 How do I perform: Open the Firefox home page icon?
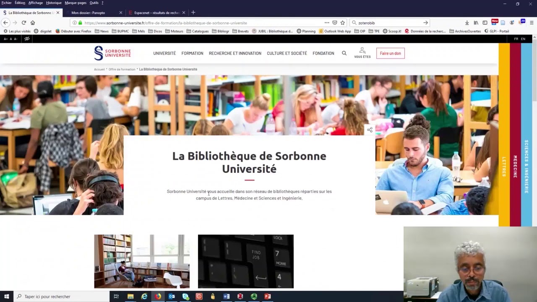coord(33,23)
